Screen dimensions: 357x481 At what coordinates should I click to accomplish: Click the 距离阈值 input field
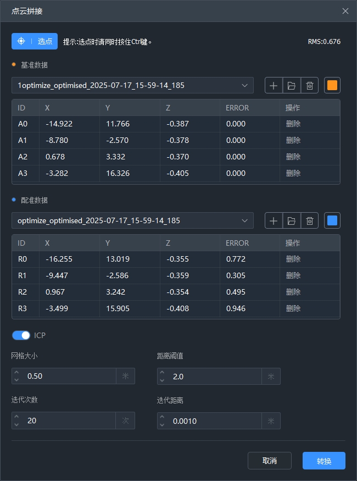[x=215, y=377]
